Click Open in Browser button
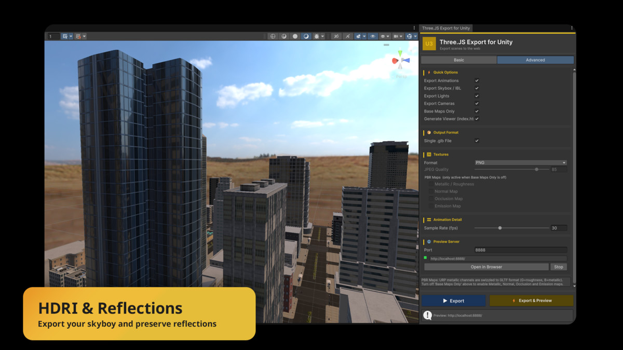623x350 pixels. pyautogui.click(x=486, y=267)
